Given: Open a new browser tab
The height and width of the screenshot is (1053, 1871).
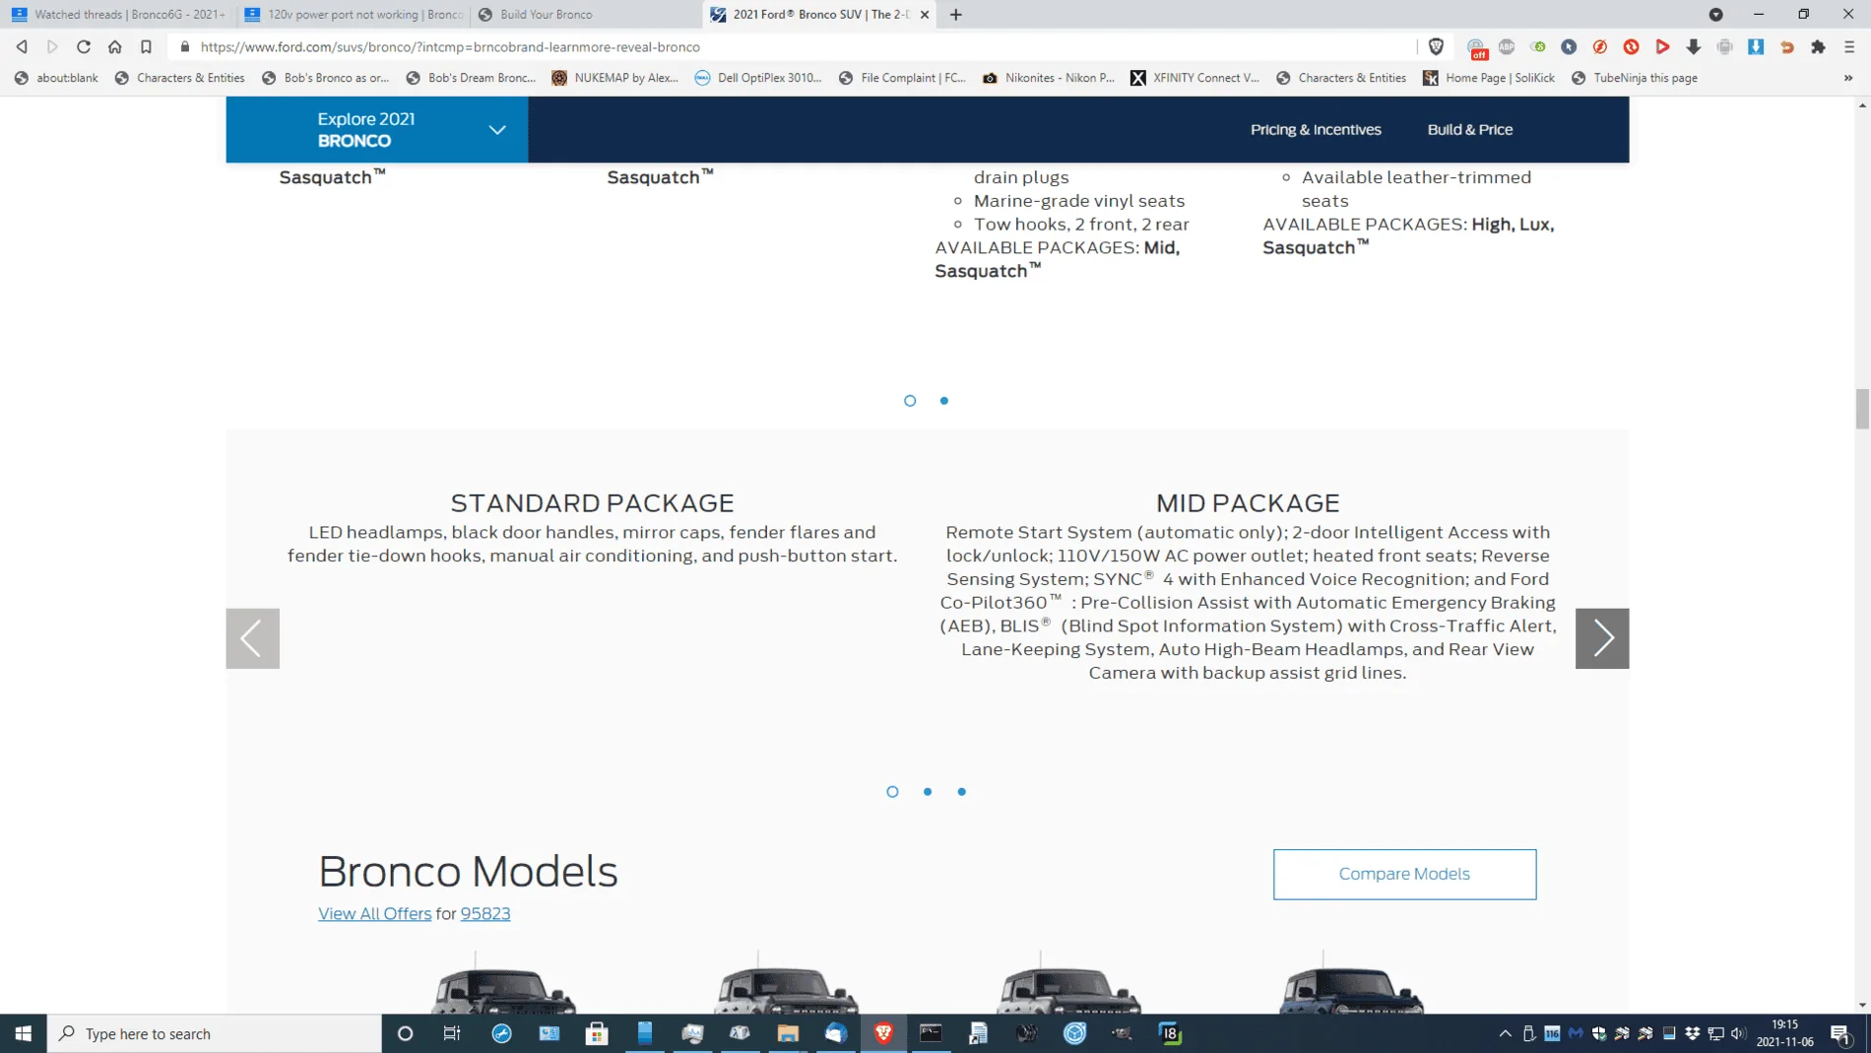Looking at the screenshot, I should 955,15.
